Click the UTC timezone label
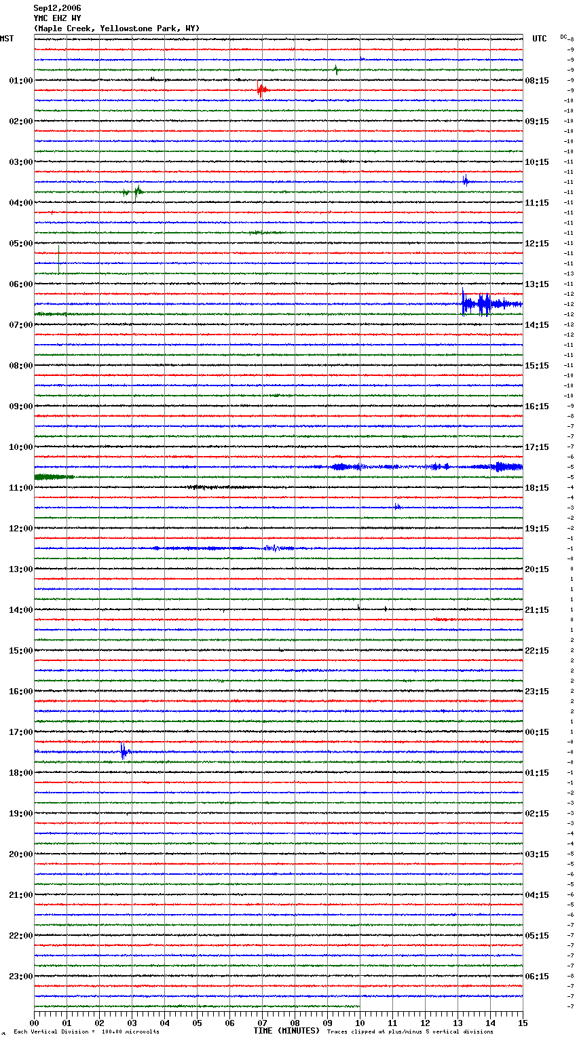 click(540, 39)
